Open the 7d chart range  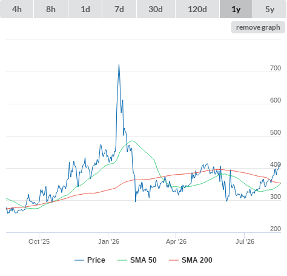click(x=119, y=9)
